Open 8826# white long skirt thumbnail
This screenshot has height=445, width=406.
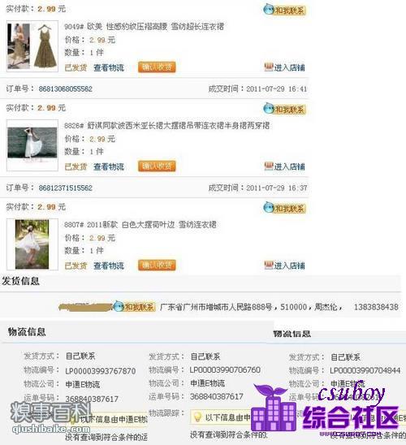(x=32, y=145)
